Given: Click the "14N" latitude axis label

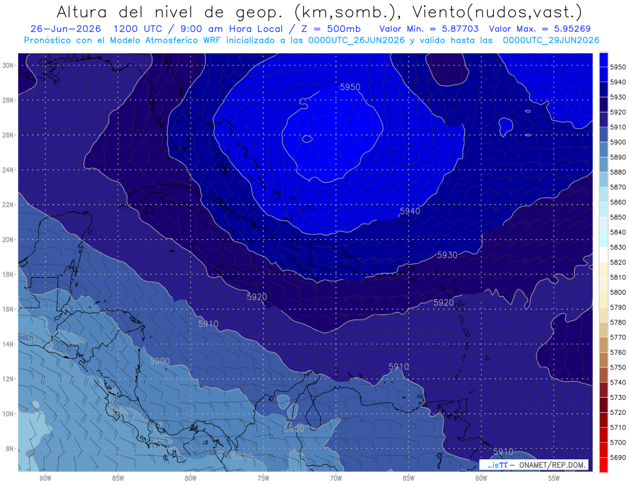Looking at the screenshot, I should [8, 344].
